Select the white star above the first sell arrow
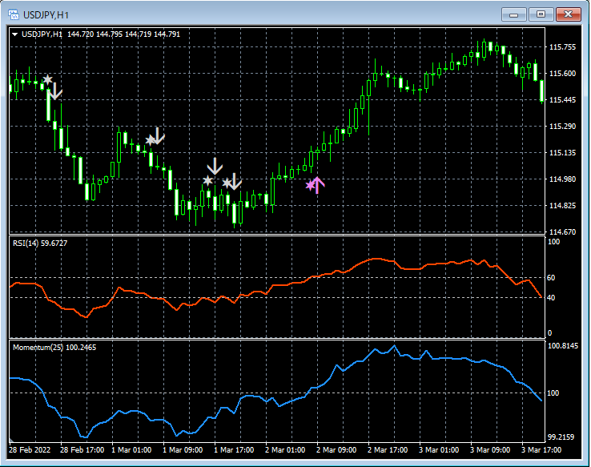Screen dimensions: 591x467 click(x=48, y=79)
